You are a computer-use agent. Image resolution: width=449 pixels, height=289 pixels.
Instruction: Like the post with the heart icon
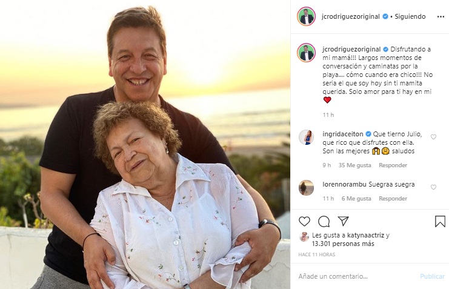(x=304, y=221)
